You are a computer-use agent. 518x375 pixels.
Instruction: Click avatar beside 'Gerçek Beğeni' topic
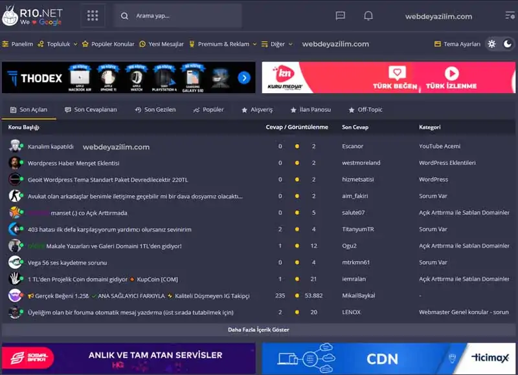click(x=14, y=295)
